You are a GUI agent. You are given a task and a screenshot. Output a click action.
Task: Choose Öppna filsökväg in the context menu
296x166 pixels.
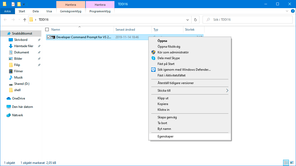190,47
